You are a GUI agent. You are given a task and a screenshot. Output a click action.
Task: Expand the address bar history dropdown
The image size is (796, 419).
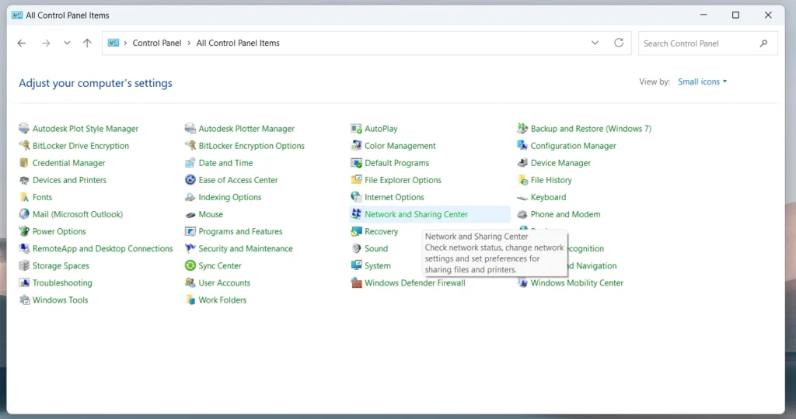tap(595, 43)
